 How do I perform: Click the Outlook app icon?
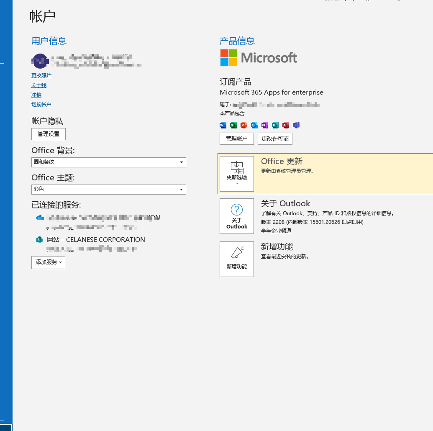point(254,125)
